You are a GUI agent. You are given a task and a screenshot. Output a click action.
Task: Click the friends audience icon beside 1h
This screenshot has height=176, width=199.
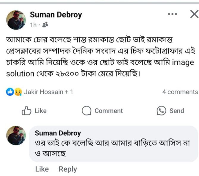[x=46, y=25]
